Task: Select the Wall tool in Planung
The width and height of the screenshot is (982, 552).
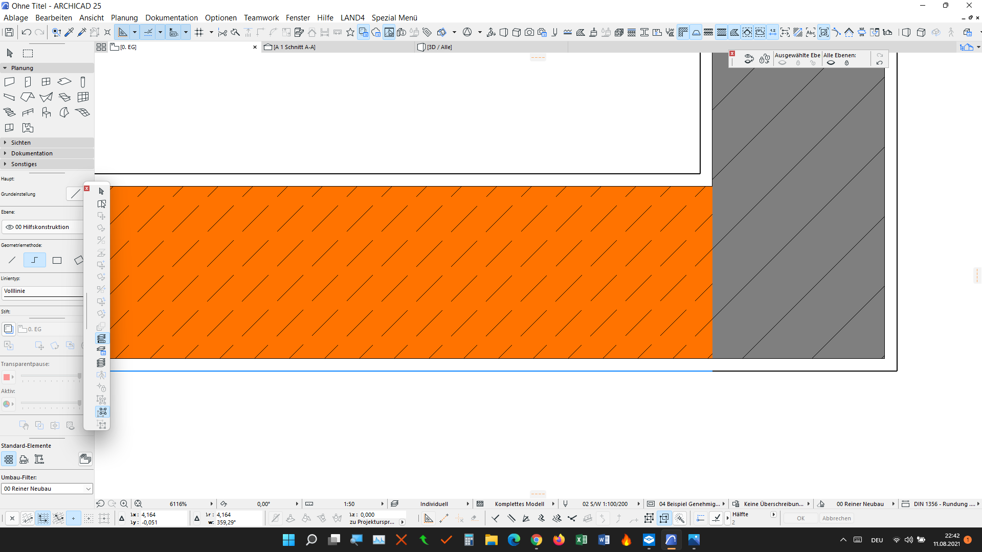Action: point(9,82)
